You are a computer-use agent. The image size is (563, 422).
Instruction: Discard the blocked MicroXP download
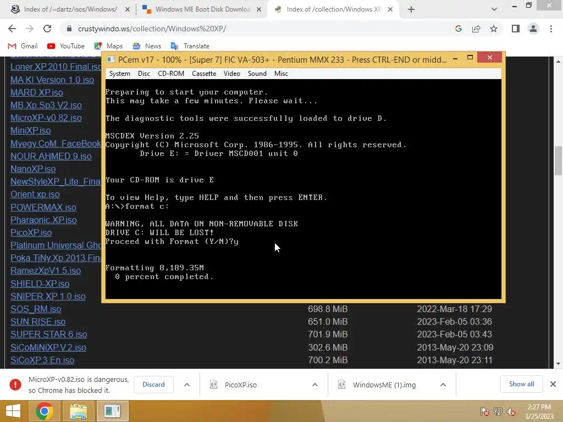click(x=153, y=385)
